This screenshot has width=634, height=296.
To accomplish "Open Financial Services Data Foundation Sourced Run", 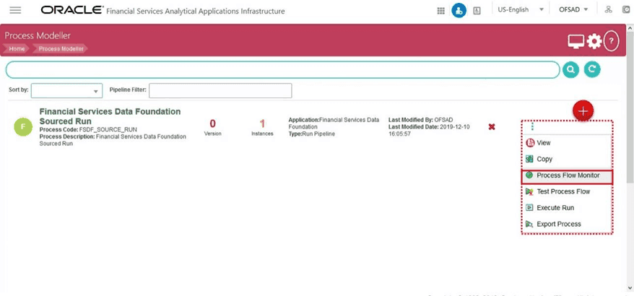I will click(110, 116).
